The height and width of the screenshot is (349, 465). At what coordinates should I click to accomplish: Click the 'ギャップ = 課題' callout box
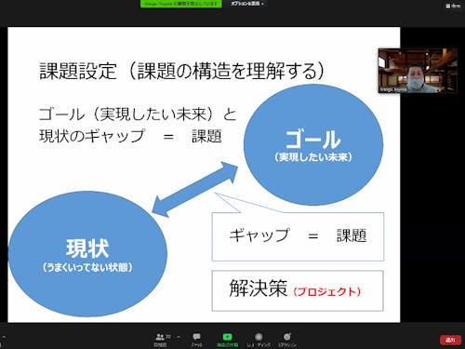coord(298,236)
